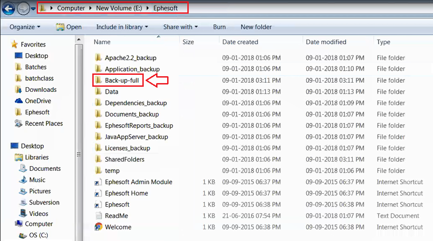Open the Share with dropdown
433x241 pixels.
180,27
